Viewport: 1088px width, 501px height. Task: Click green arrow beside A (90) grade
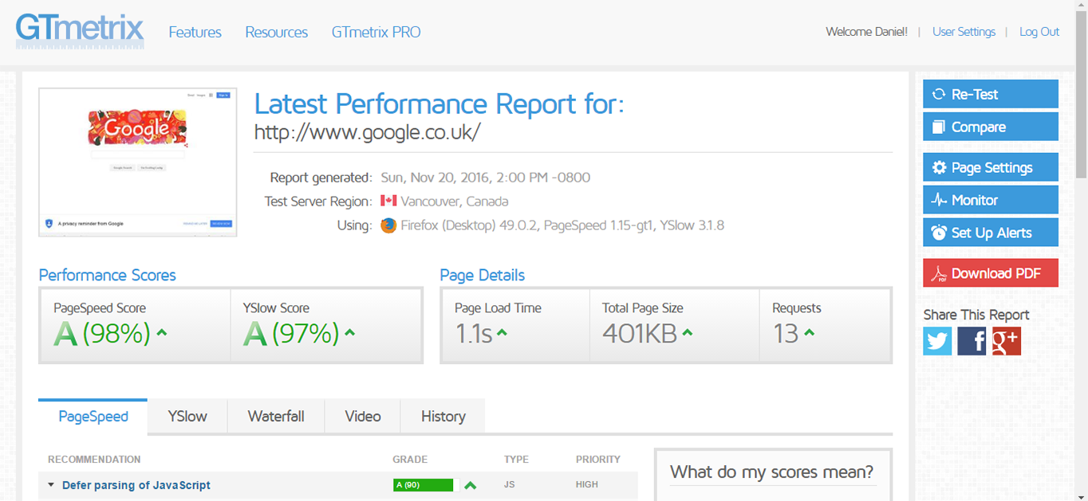tap(471, 485)
